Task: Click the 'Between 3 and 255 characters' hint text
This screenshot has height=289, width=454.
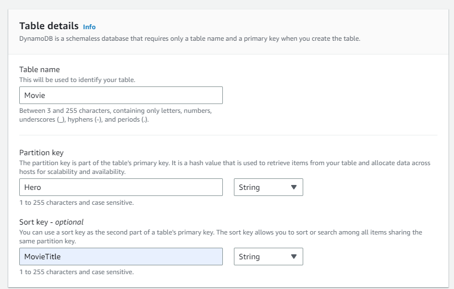Action: (116, 115)
